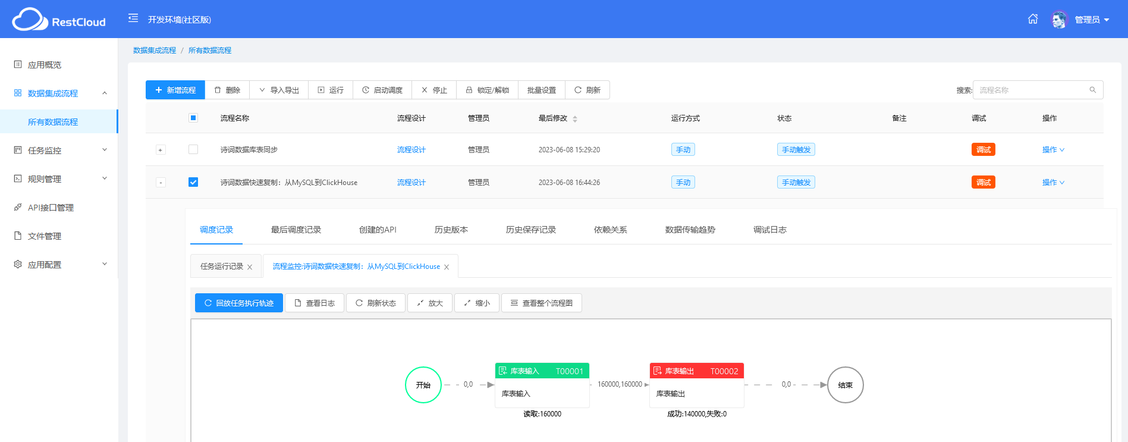Screen dimensions: 1128x442
Task: Open 流程设计 link for 诗词数据库表同步
Action: point(411,150)
